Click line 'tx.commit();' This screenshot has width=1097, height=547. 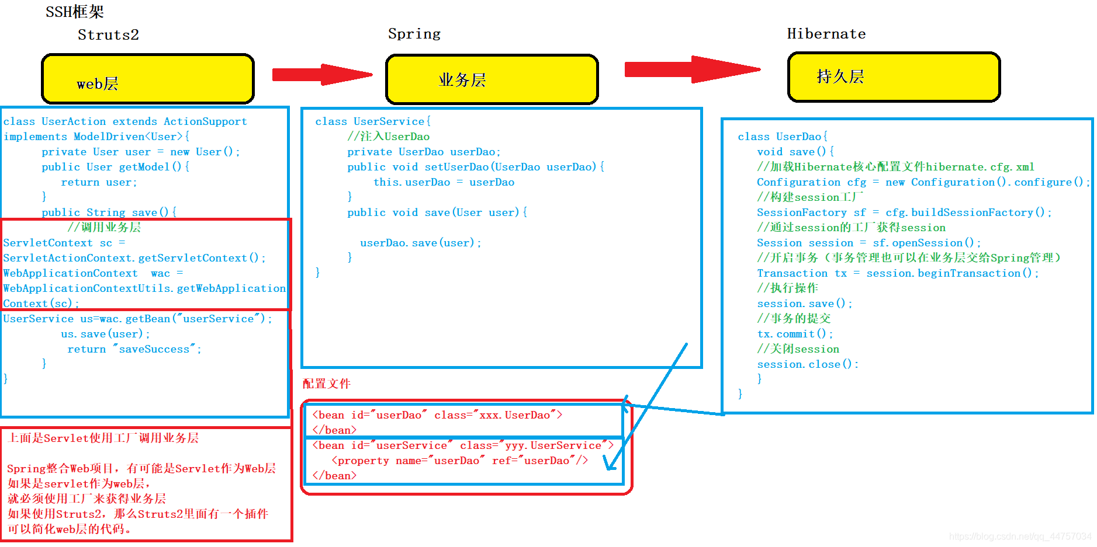tap(795, 334)
